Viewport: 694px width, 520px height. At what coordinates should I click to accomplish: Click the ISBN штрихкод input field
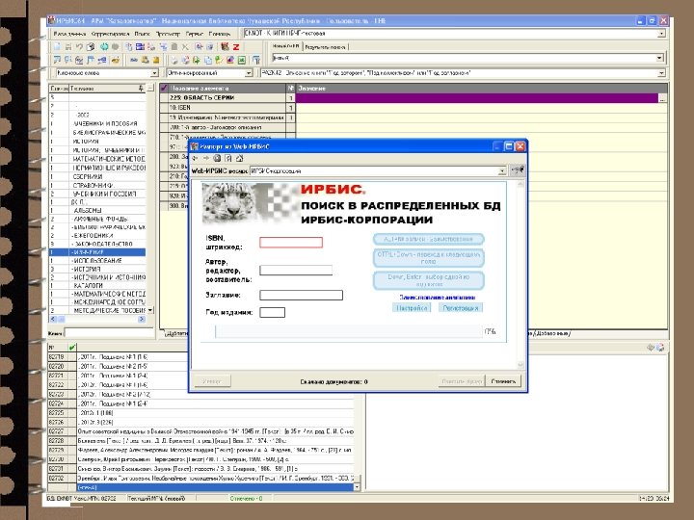[291, 243]
